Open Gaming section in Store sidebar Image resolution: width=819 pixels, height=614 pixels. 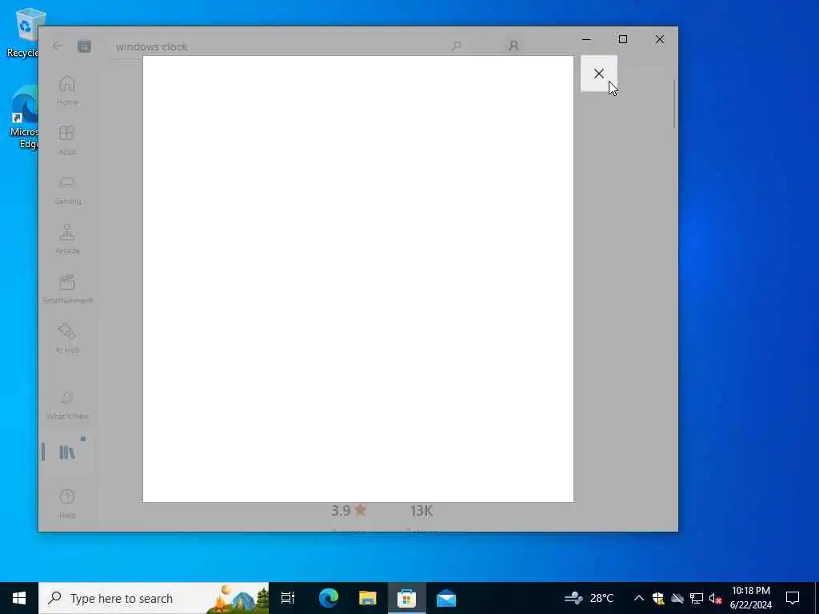[x=67, y=189]
